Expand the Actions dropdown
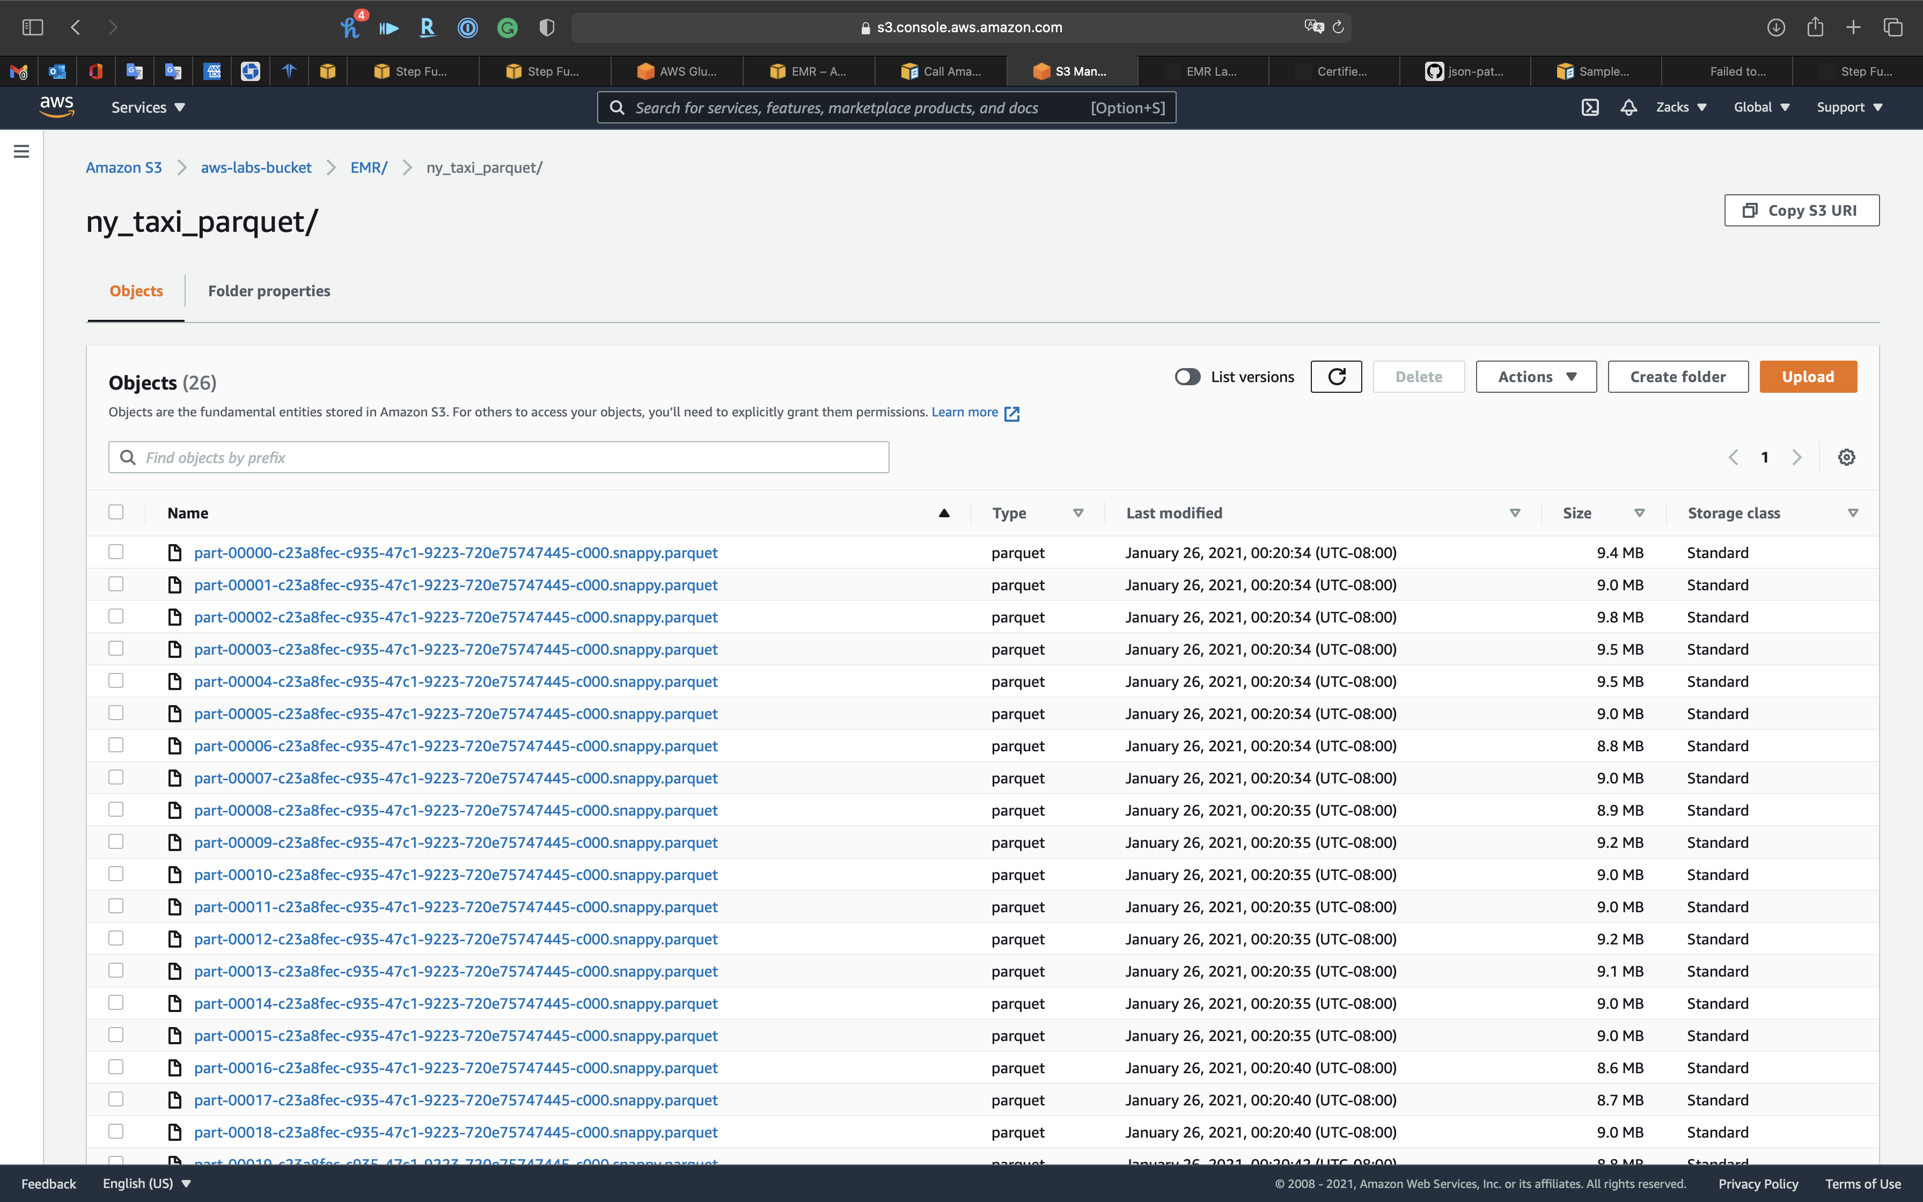 click(x=1535, y=377)
